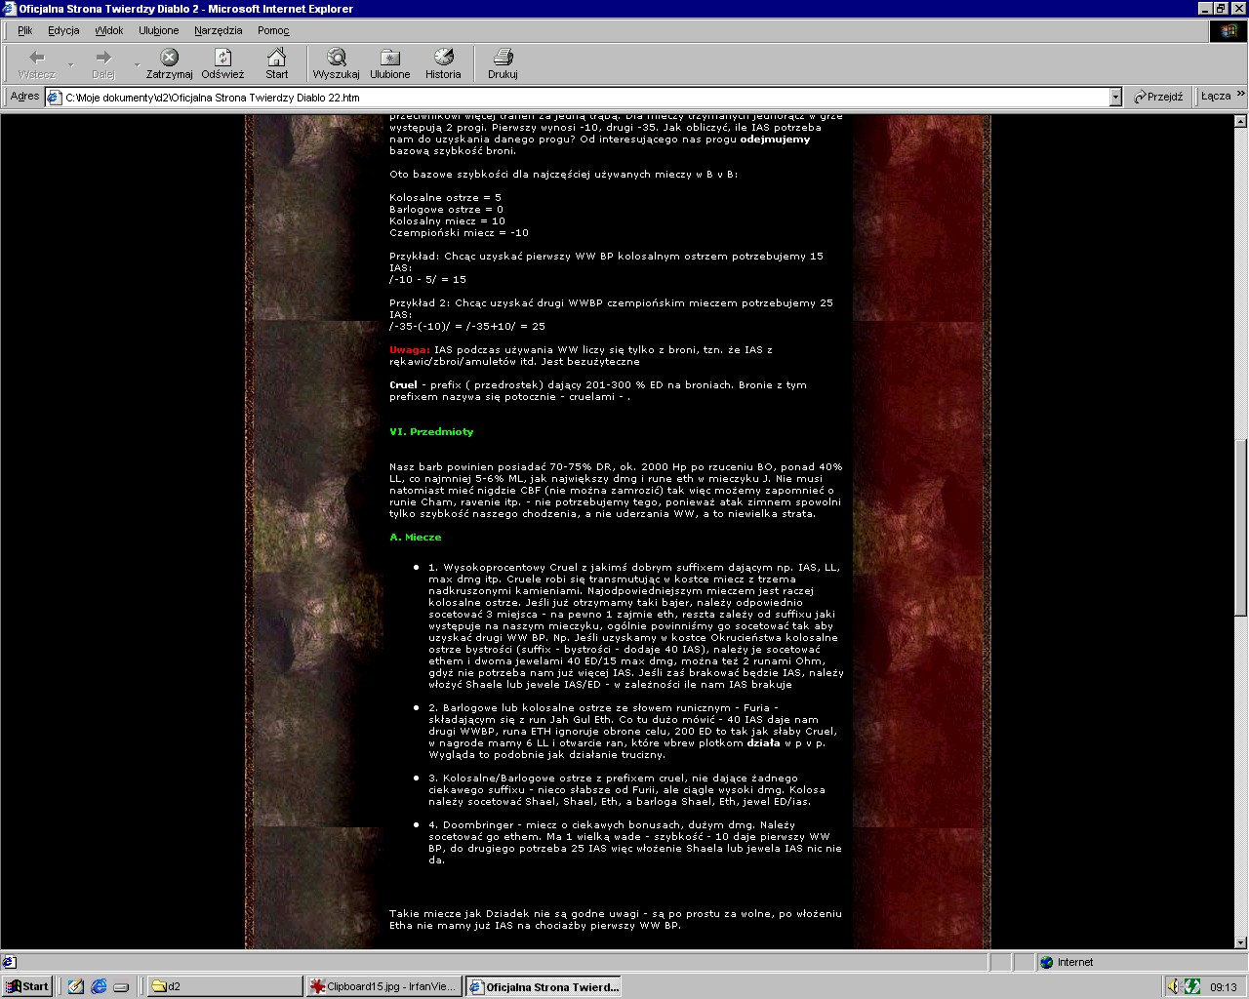The image size is (1249, 999).
Task: Click the Windows Start button
Action: tap(26, 986)
